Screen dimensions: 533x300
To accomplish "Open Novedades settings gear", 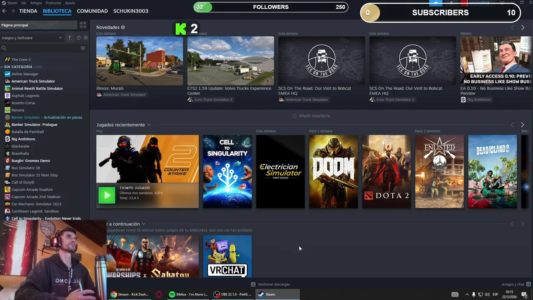I will coord(123,27).
